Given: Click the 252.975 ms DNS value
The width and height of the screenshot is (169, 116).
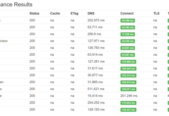Looking at the screenshot, I should pyautogui.click(x=96, y=20).
